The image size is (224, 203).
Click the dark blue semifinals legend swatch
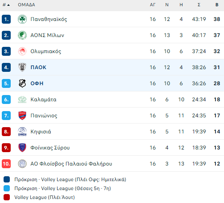click(7, 179)
